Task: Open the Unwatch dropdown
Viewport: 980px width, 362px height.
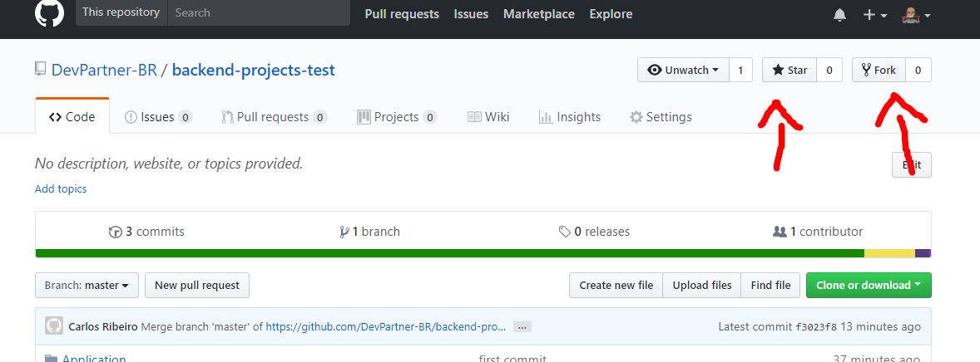Action: coord(683,70)
